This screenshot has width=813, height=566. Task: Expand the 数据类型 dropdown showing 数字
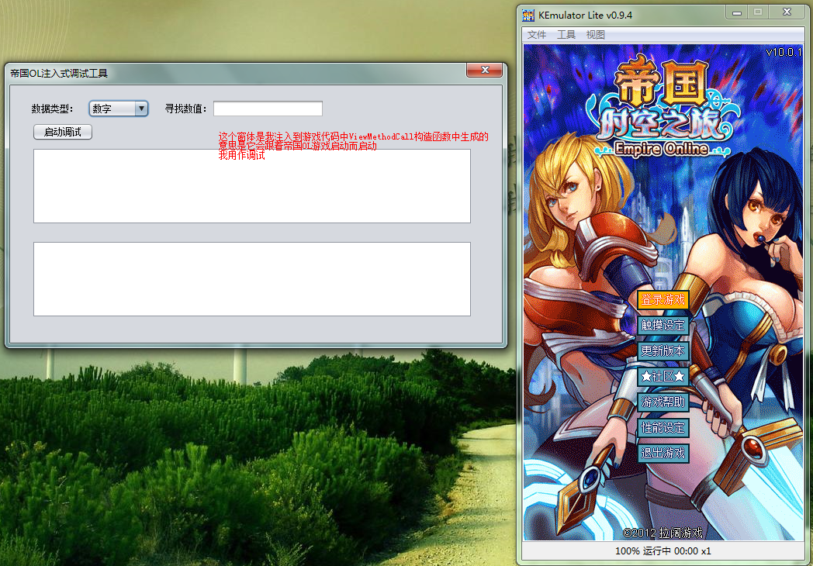119,109
